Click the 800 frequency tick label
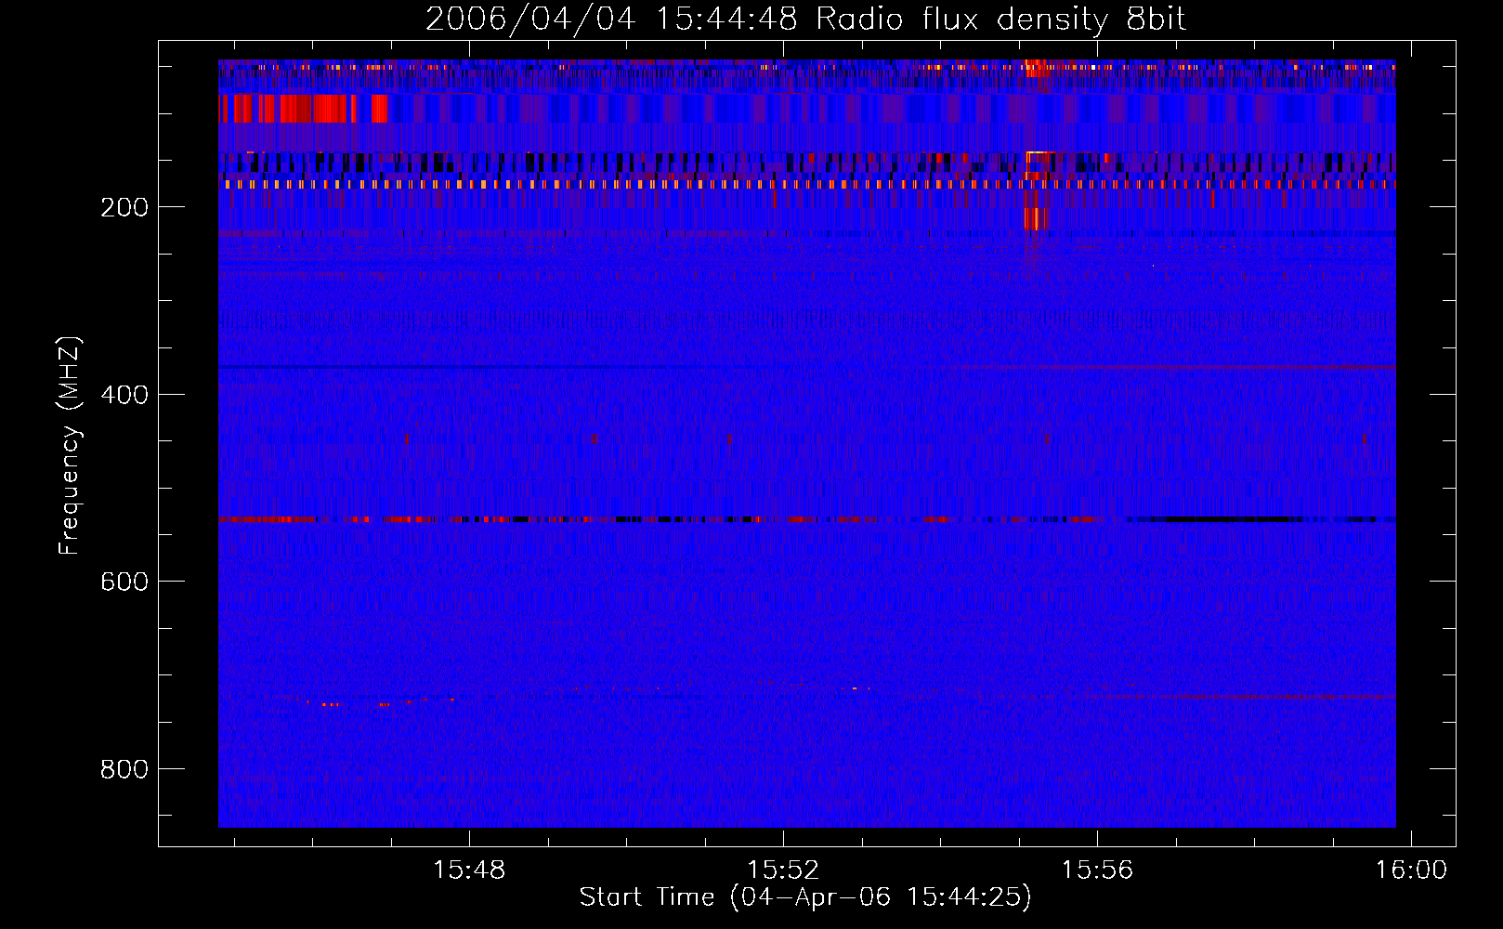 [x=124, y=769]
